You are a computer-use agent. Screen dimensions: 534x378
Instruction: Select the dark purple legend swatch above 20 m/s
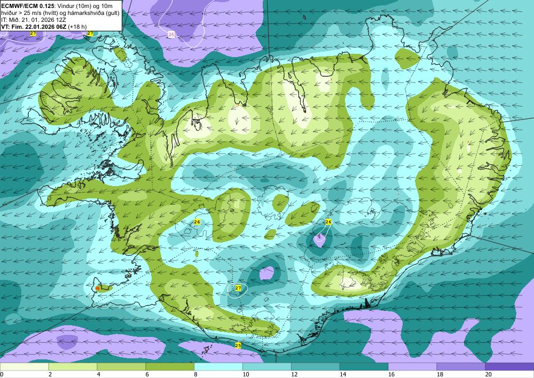pyautogui.click(x=509, y=367)
